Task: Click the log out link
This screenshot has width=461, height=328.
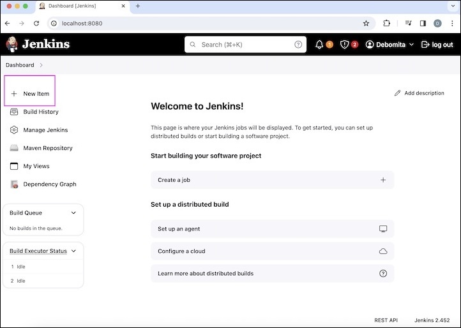Action: (x=437, y=45)
